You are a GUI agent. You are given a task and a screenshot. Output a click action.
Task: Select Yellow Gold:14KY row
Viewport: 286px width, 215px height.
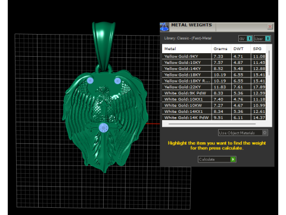(x=214, y=69)
